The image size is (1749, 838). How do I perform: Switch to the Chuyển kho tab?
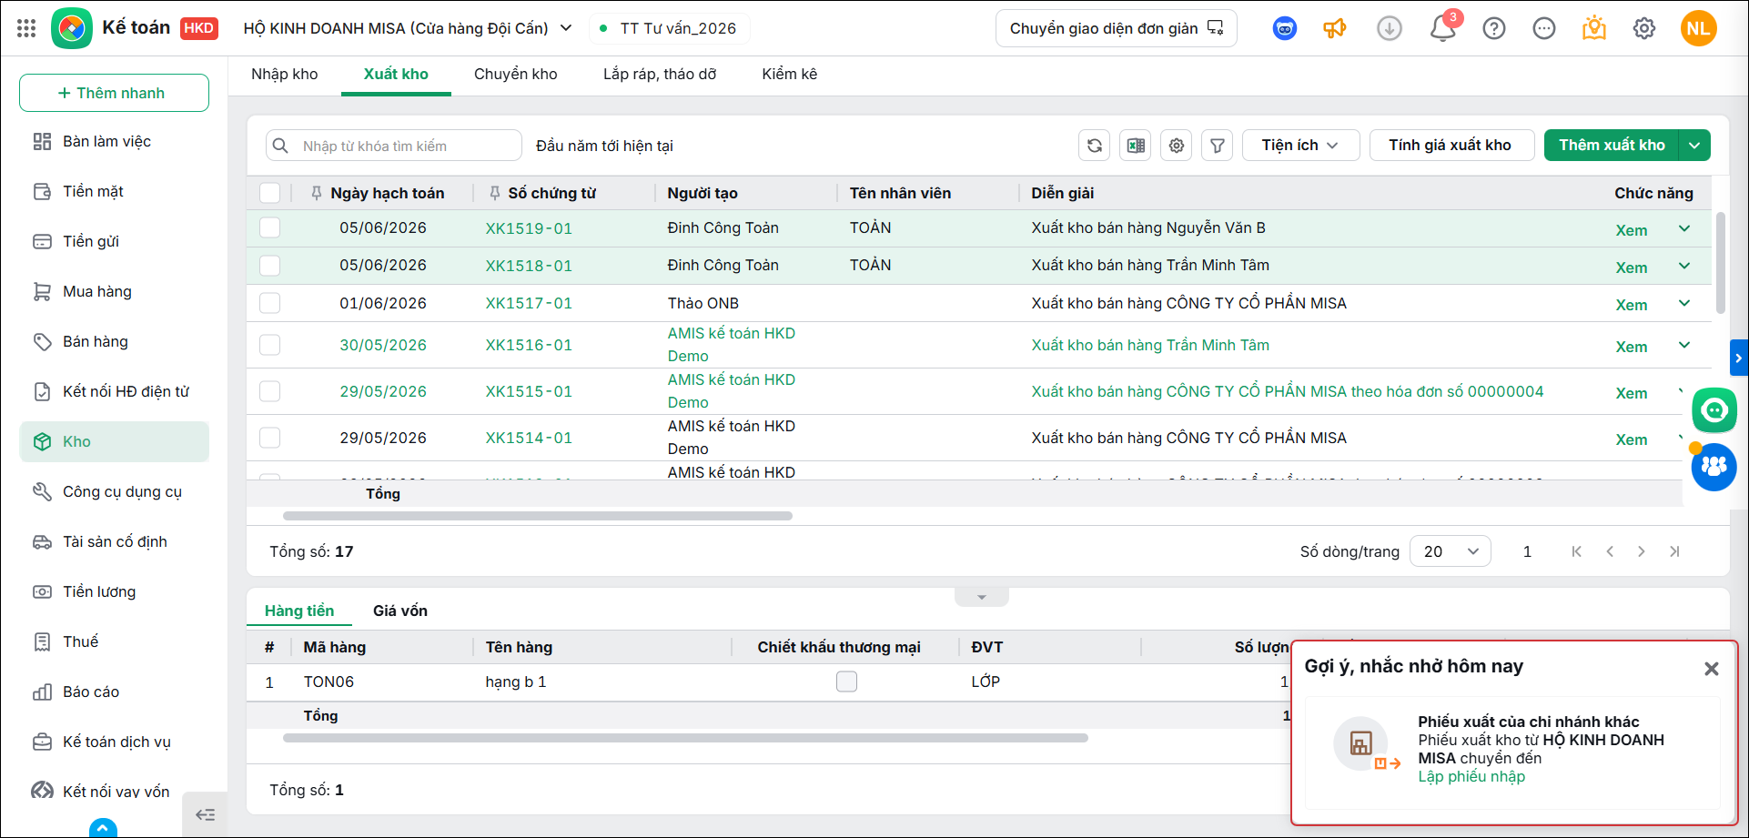[x=516, y=75]
